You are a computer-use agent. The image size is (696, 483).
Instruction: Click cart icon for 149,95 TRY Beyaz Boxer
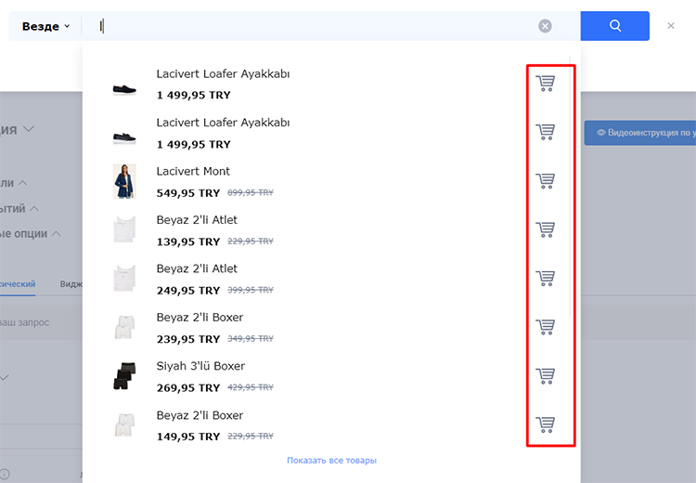[x=546, y=424]
